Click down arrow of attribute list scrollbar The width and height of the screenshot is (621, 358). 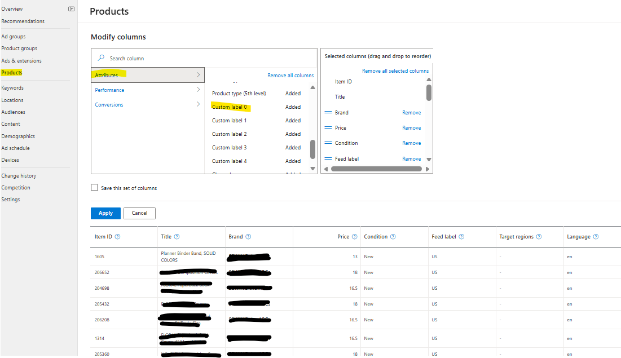tap(312, 169)
